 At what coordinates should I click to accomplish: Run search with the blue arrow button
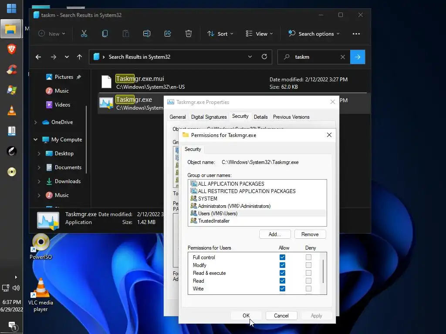(x=358, y=57)
